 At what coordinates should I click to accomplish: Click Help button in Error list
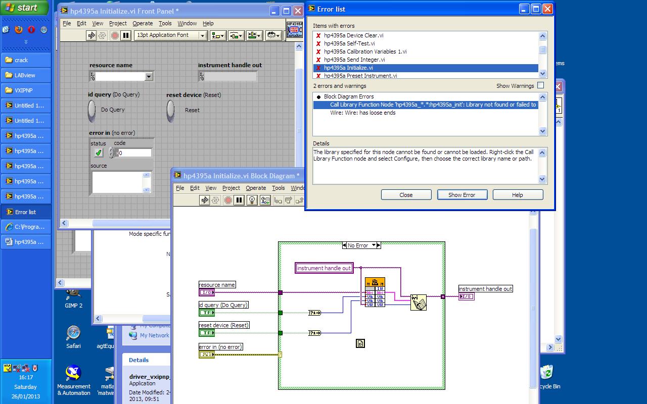tap(518, 195)
